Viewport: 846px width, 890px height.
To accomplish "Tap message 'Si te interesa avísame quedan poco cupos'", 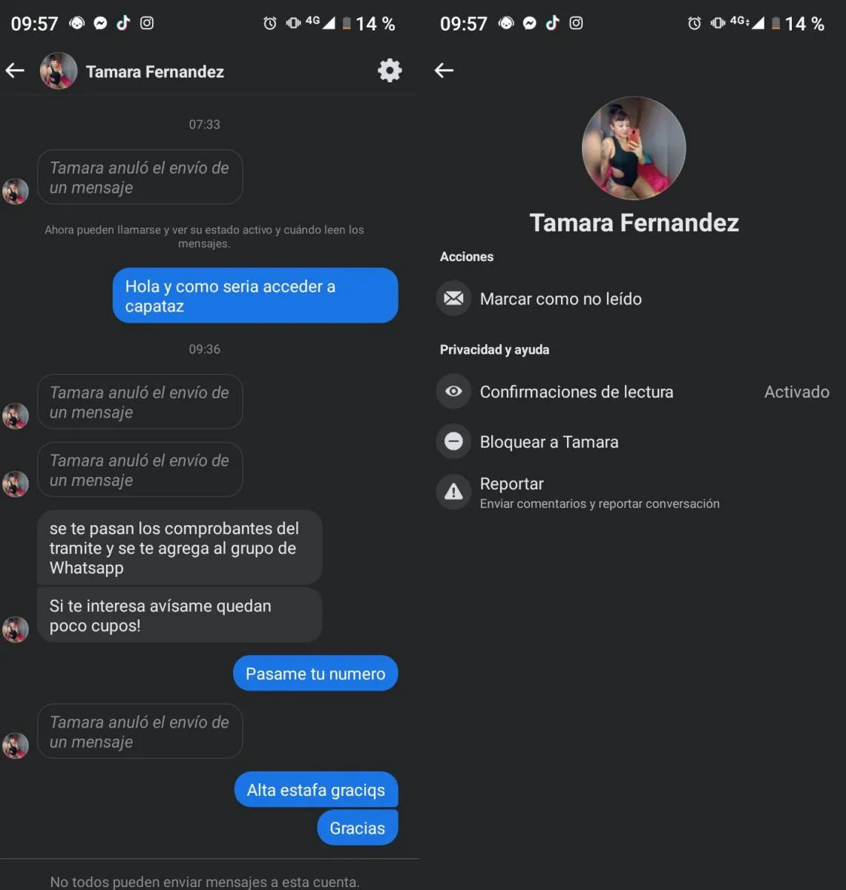I will click(x=180, y=616).
